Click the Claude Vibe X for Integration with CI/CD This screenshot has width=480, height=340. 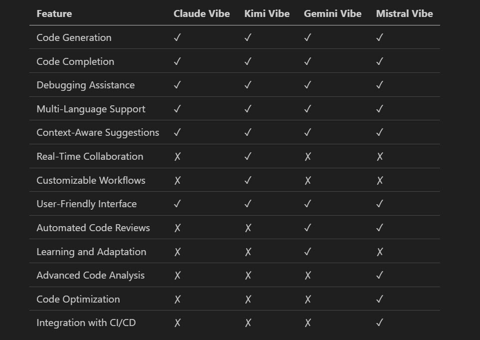click(x=177, y=323)
